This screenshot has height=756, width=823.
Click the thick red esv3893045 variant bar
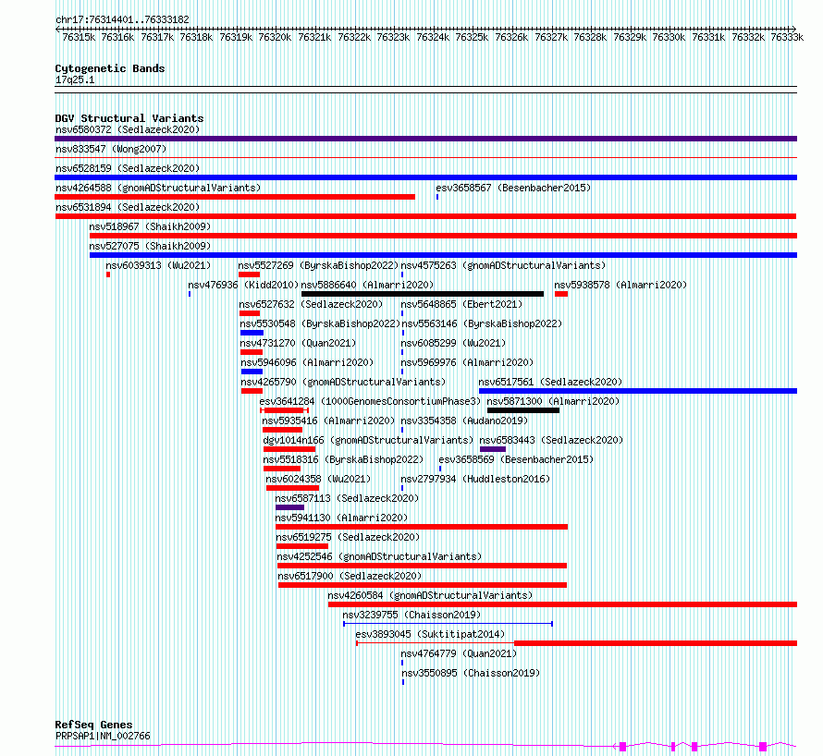tap(656, 643)
